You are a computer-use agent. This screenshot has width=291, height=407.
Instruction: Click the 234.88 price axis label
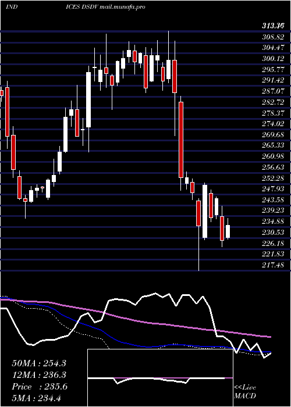click(x=273, y=222)
